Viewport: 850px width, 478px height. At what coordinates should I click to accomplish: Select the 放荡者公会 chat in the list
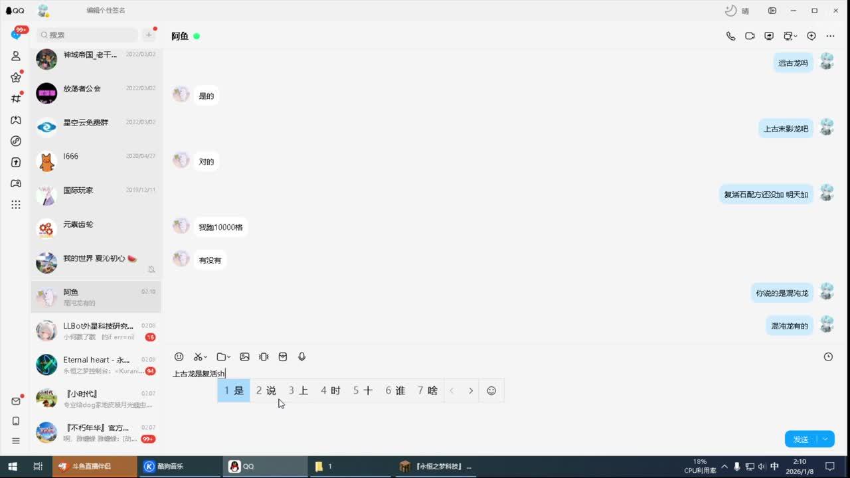pos(96,93)
